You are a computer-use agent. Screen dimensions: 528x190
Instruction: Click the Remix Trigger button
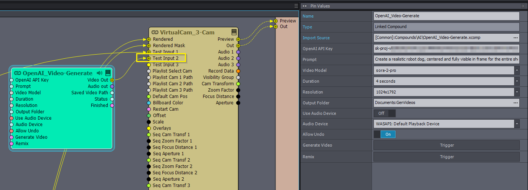446,157
